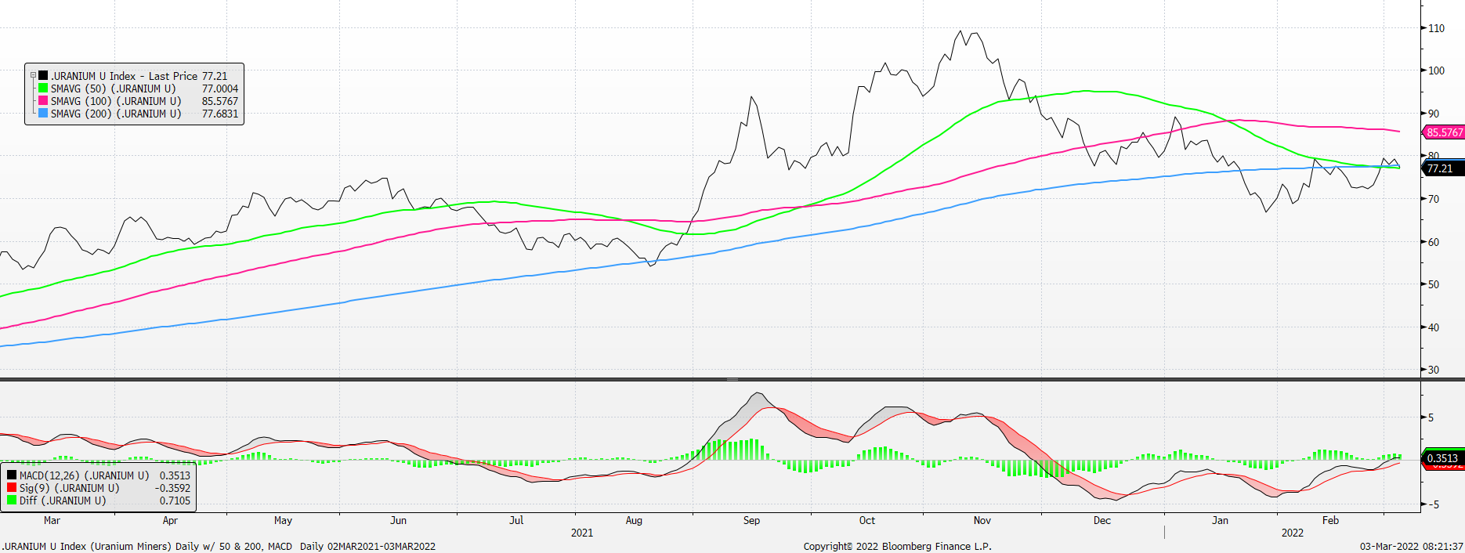The image size is (1465, 553).
Task: Click the grip handle between price and MACD panels
Action: click(x=732, y=380)
